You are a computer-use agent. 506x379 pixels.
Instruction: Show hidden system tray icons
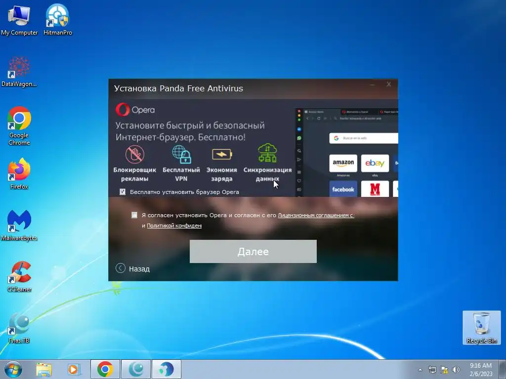(x=420, y=370)
